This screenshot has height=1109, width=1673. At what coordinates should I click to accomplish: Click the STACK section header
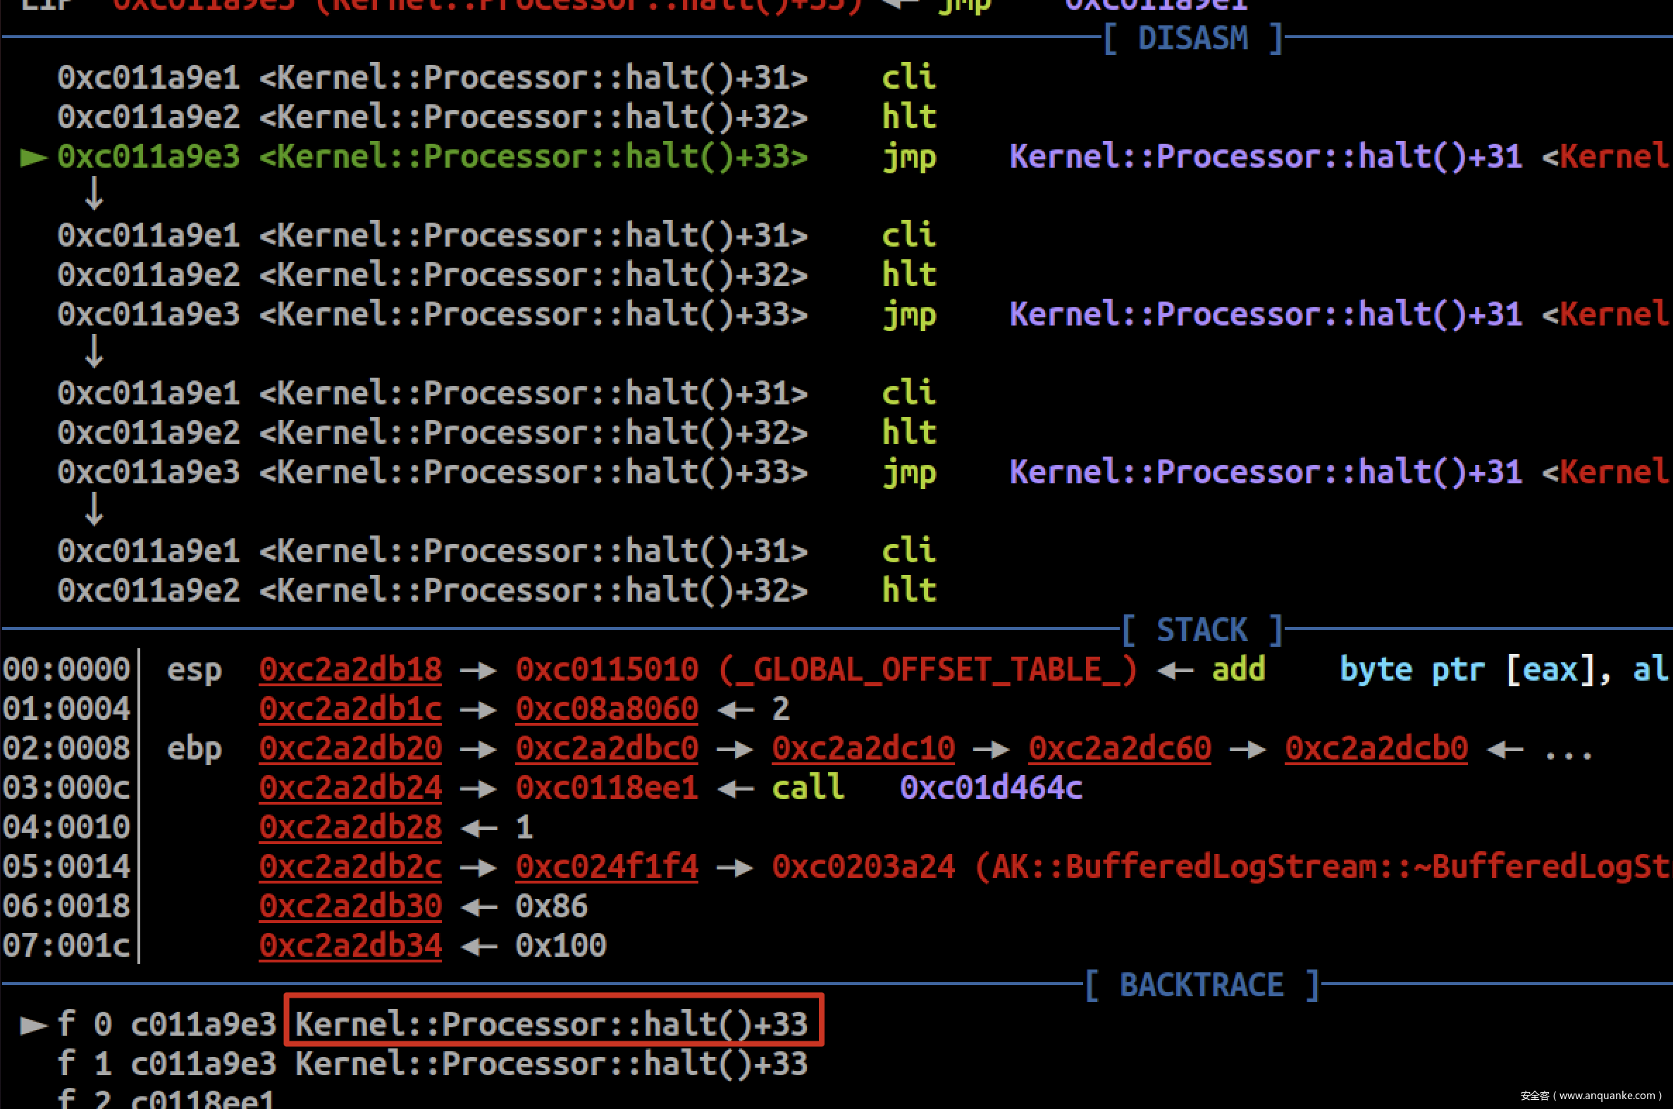click(1202, 629)
